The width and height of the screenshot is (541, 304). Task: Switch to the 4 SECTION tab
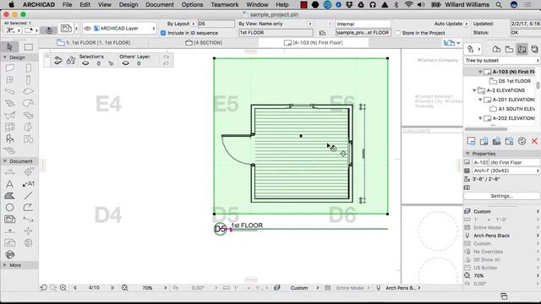coord(204,43)
